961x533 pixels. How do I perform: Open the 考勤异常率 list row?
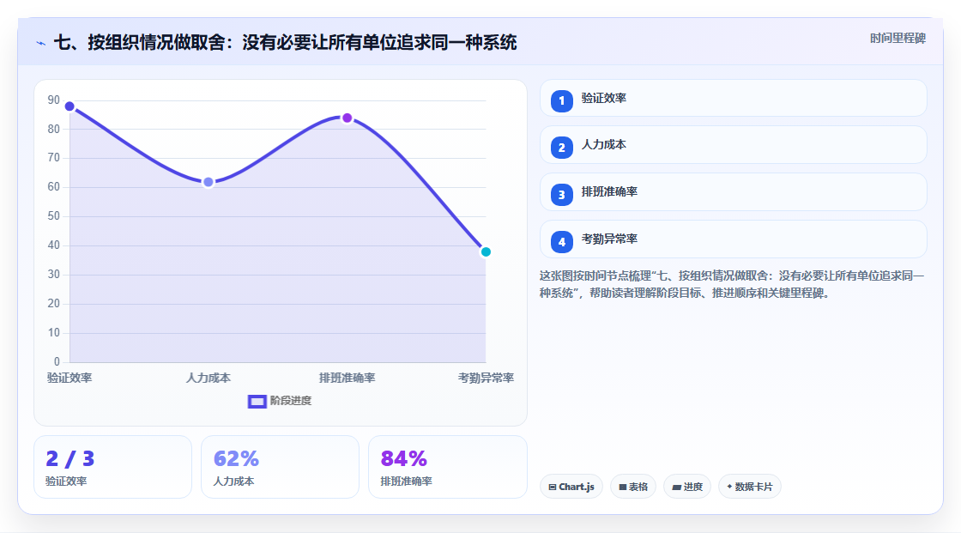pyautogui.click(x=733, y=239)
